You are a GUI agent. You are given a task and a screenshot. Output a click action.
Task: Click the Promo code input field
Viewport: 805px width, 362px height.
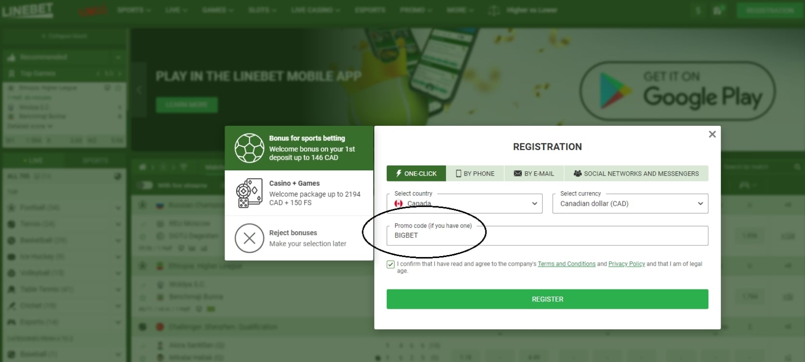click(547, 236)
